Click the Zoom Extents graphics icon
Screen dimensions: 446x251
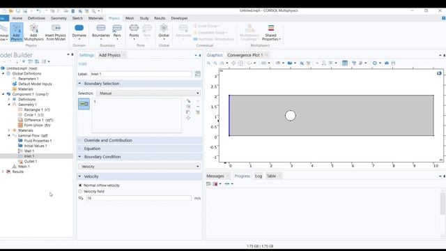click(x=233, y=63)
